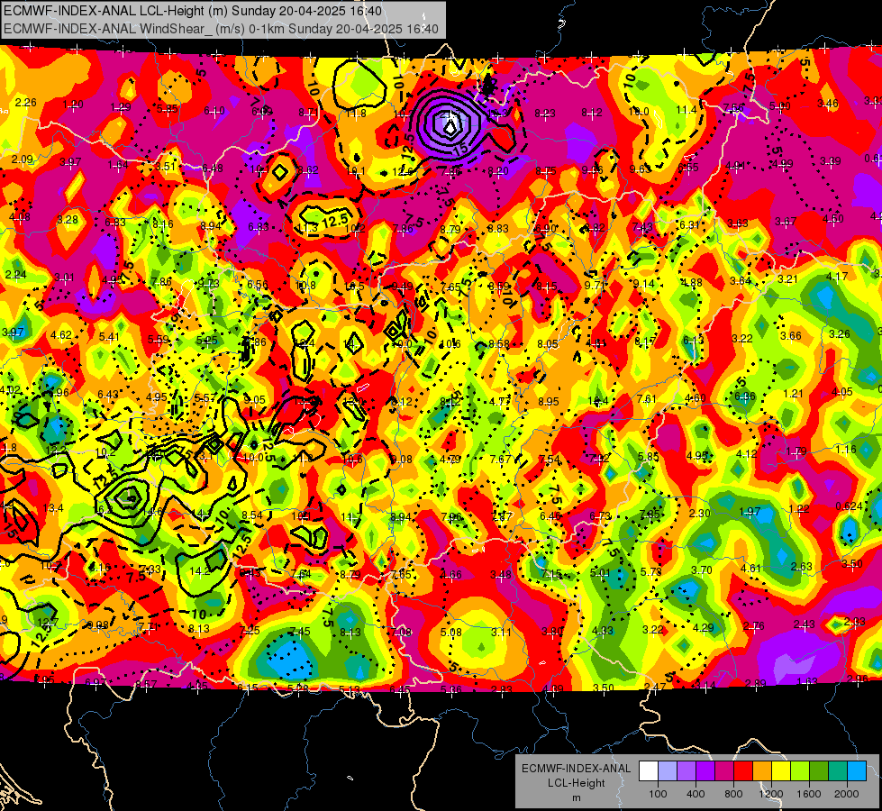Select the dark green legend swatch
882x811 pixels.
tap(819, 771)
